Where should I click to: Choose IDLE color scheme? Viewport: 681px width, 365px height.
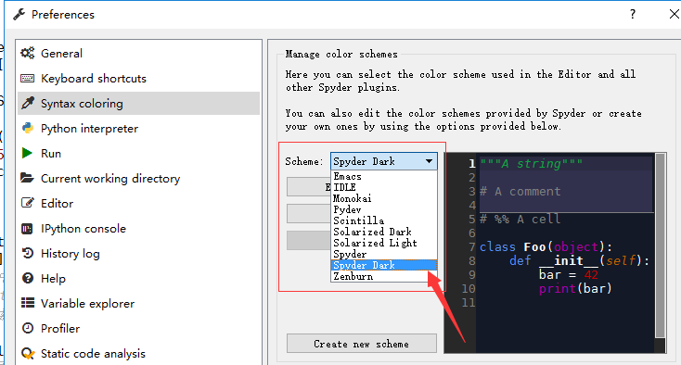pos(384,187)
